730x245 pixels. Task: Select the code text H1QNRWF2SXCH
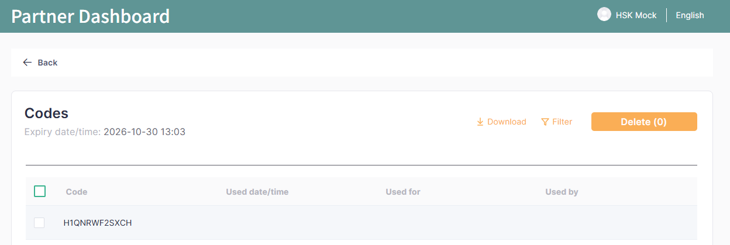click(x=98, y=223)
